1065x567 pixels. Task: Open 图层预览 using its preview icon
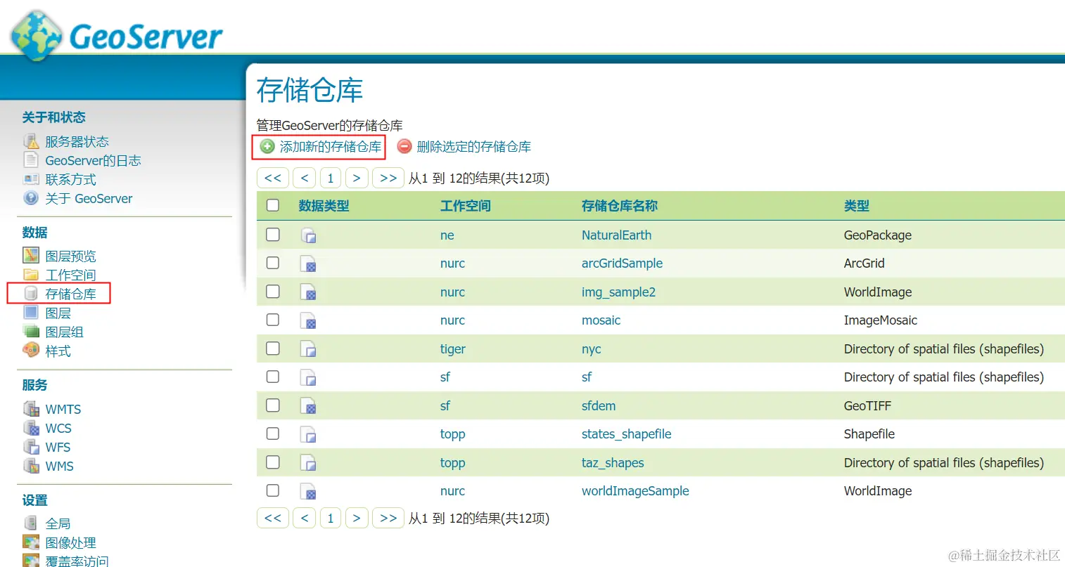click(30, 255)
